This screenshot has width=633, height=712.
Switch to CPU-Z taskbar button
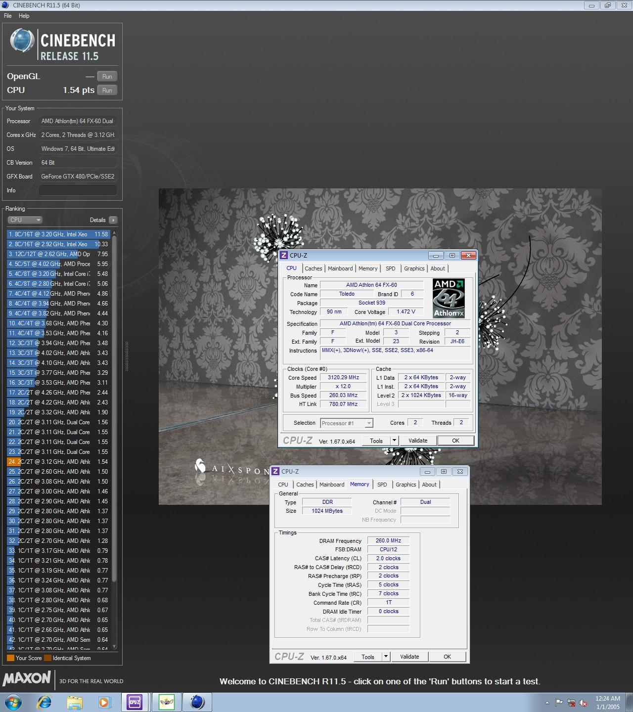click(x=135, y=702)
